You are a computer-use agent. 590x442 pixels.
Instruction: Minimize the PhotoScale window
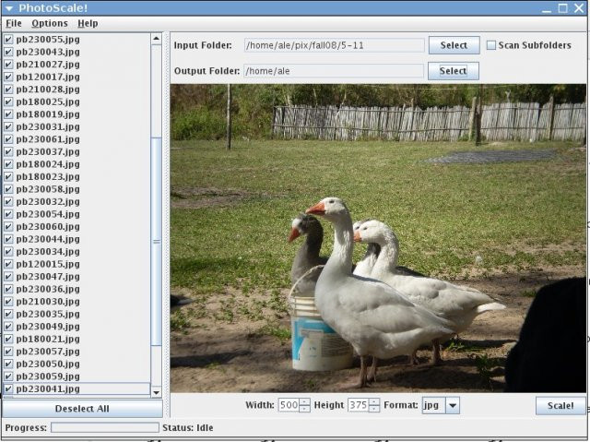point(547,9)
